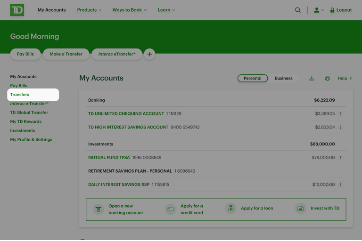Switch to Personal accounts view

point(252,79)
